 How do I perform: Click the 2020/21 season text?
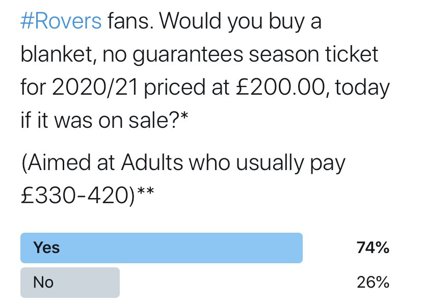point(95,88)
